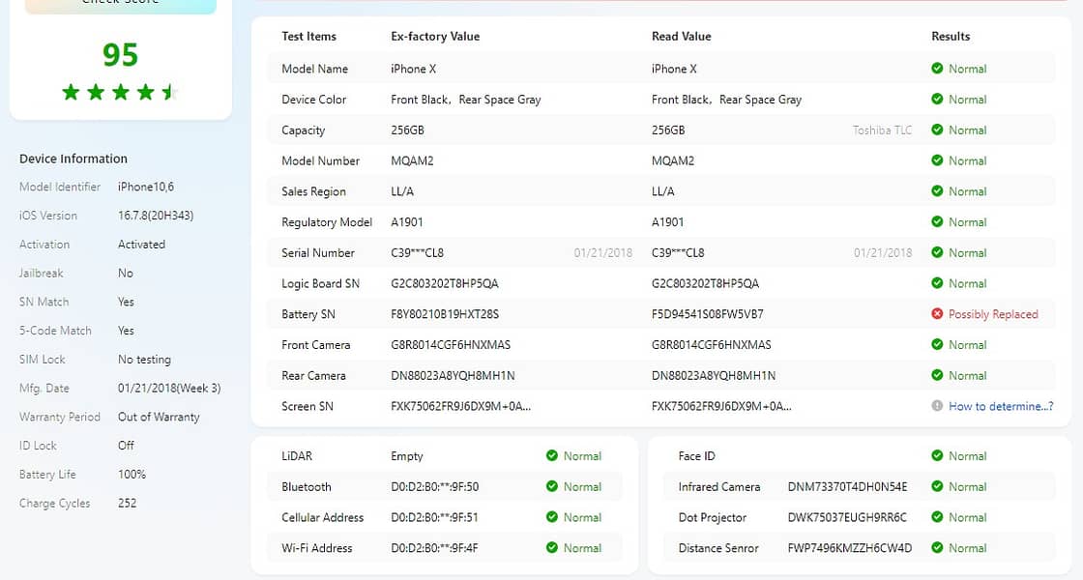Click the green check icon for Rear Camera
This screenshot has height=580, width=1083.
coord(937,375)
